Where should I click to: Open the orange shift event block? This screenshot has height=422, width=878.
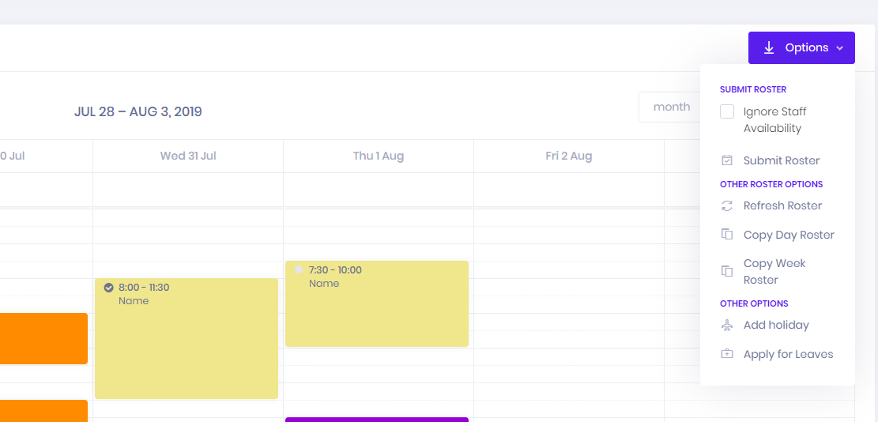pos(43,338)
